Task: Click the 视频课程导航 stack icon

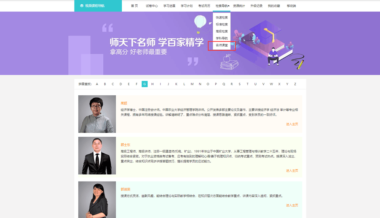Action: (x=82, y=6)
